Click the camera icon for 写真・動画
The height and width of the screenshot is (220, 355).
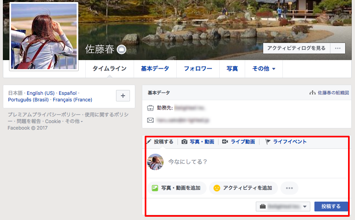[x=184, y=141]
